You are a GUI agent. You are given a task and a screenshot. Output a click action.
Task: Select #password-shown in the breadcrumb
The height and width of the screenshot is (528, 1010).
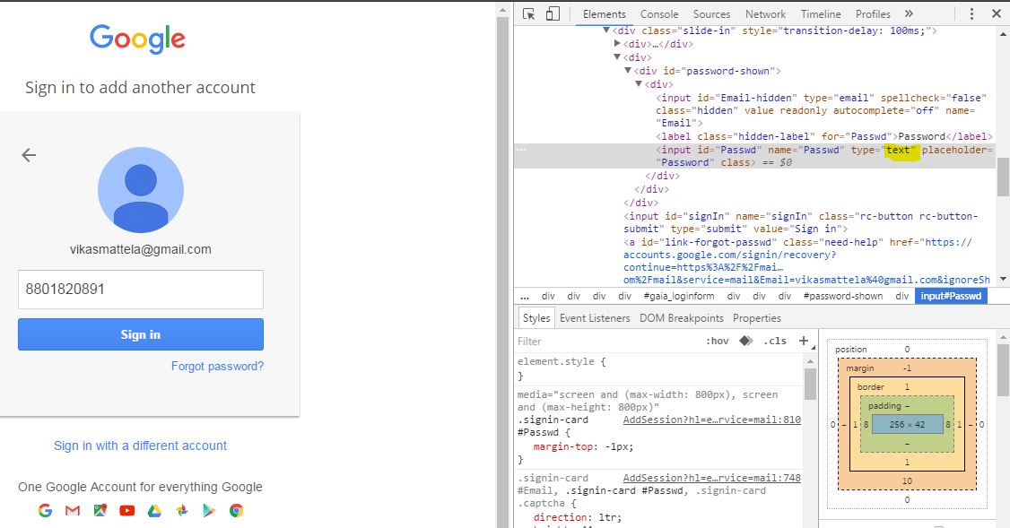843,296
